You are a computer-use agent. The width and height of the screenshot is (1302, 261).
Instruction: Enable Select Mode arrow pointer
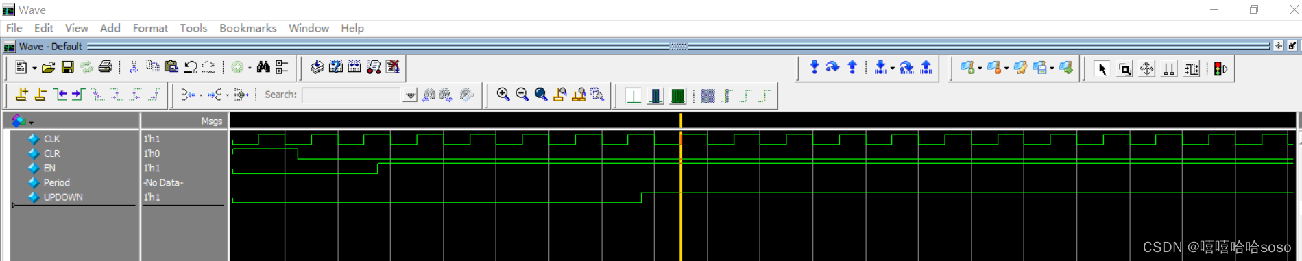(1102, 69)
